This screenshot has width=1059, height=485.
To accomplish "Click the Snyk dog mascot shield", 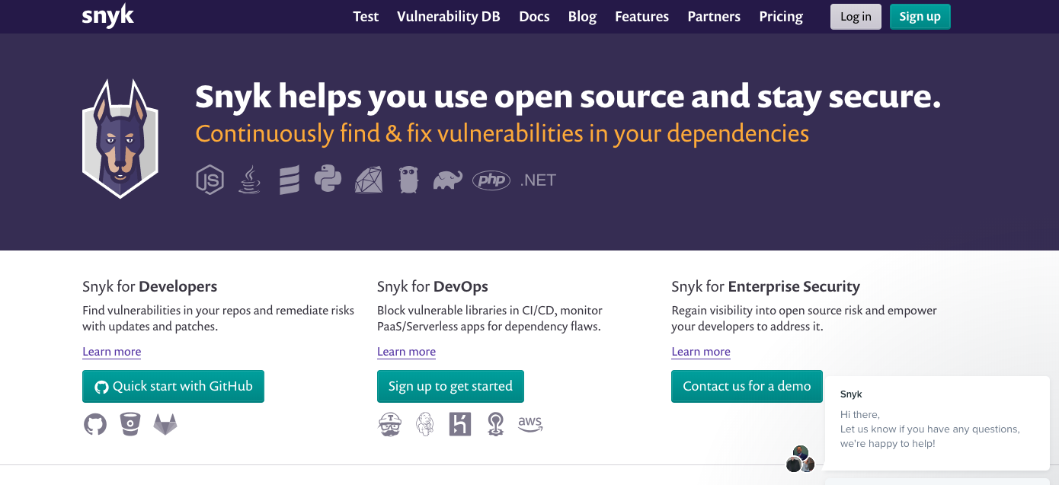I will click(120, 139).
